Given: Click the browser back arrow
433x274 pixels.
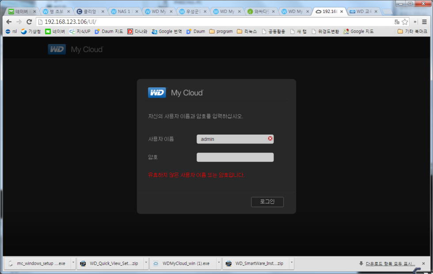Looking at the screenshot, I should click(x=8, y=22).
